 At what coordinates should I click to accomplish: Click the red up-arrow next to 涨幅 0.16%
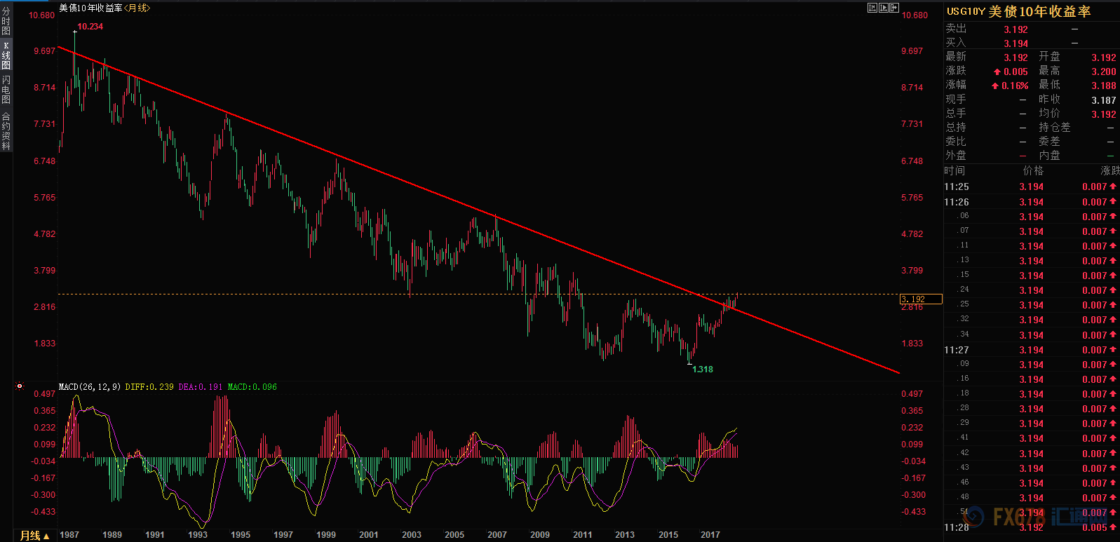pos(994,86)
